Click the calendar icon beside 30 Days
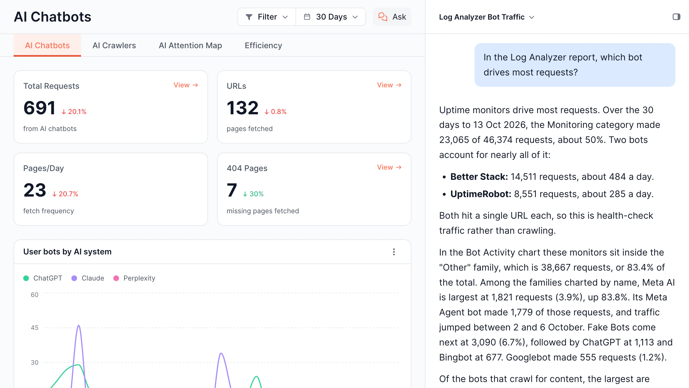The height and width of the screenshot is (388, 689). [307, 17]
